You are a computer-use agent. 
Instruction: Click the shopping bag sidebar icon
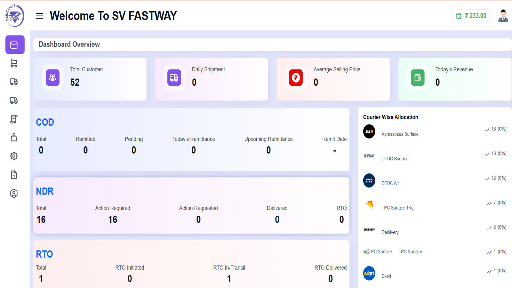(x=14, y=138)
